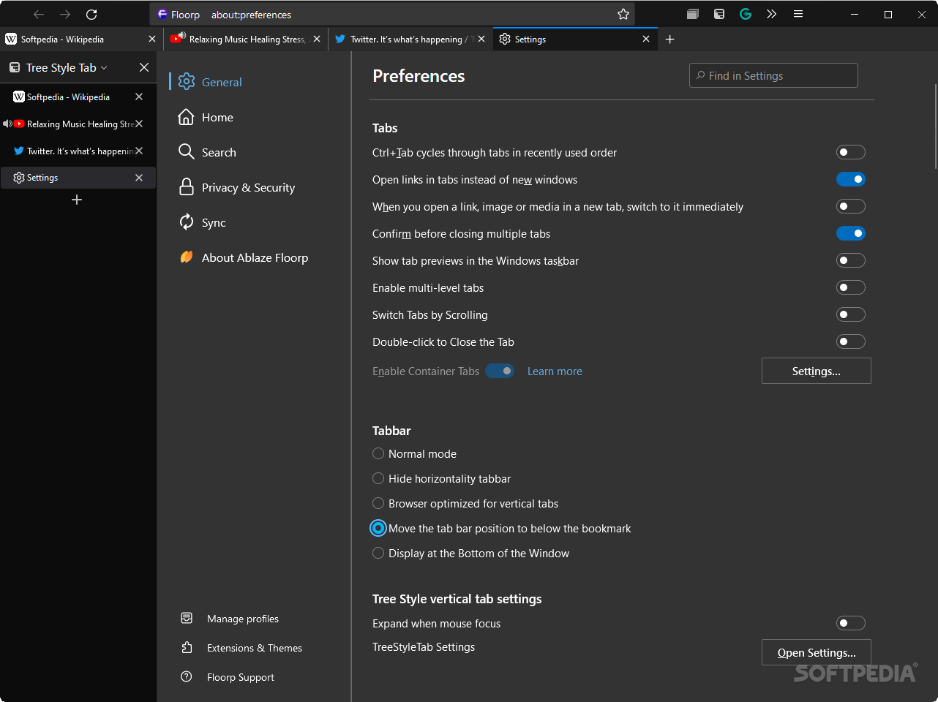The image size is (938, 702).
Task: Select Normal mode tabbar option
Action: 378,453
